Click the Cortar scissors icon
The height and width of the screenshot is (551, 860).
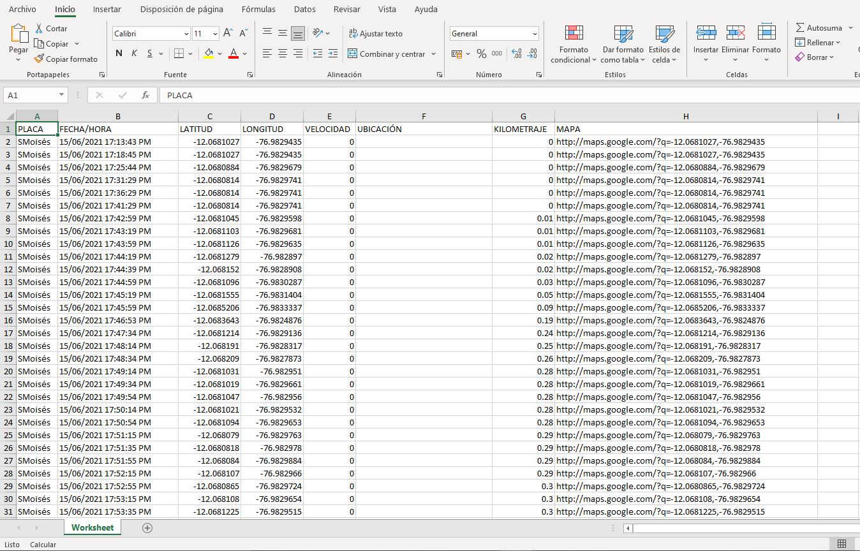39,29
